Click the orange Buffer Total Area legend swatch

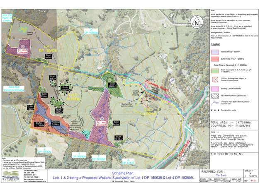(215, 59)
